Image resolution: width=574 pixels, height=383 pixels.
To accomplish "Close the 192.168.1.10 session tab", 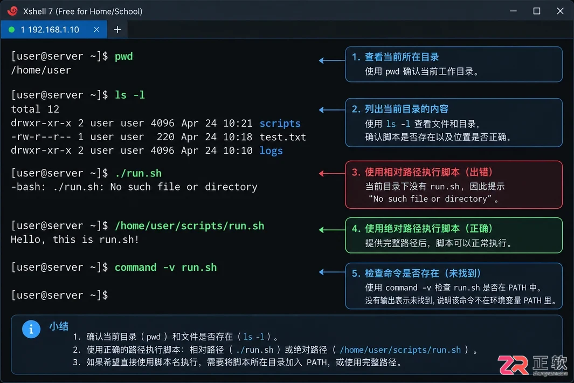I will click(x=96, y=29).
